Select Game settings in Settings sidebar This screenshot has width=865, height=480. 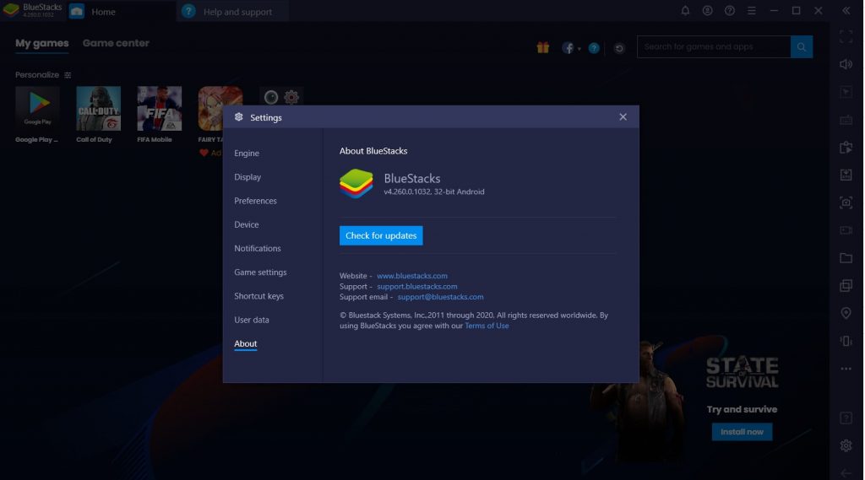click(x=260, y=272)
